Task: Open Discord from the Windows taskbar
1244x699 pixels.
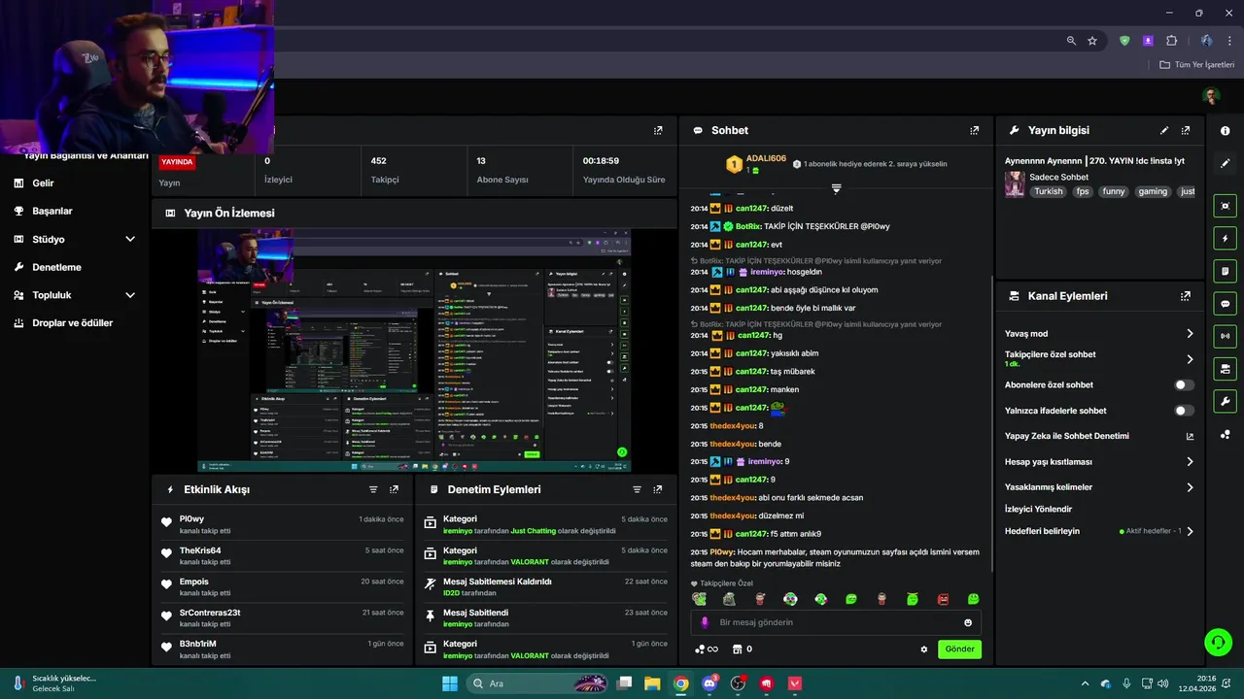Action: point(709,683)
